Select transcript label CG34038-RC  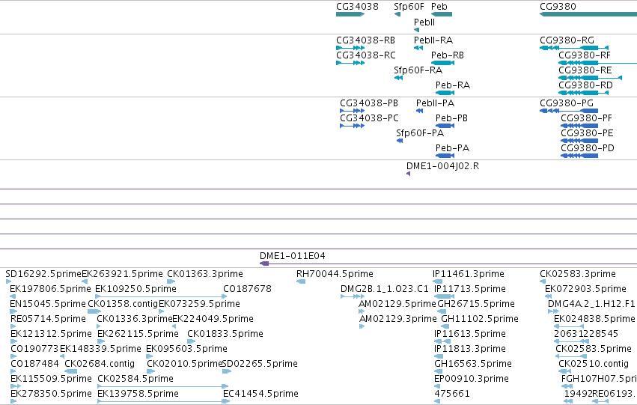(365, 55)
